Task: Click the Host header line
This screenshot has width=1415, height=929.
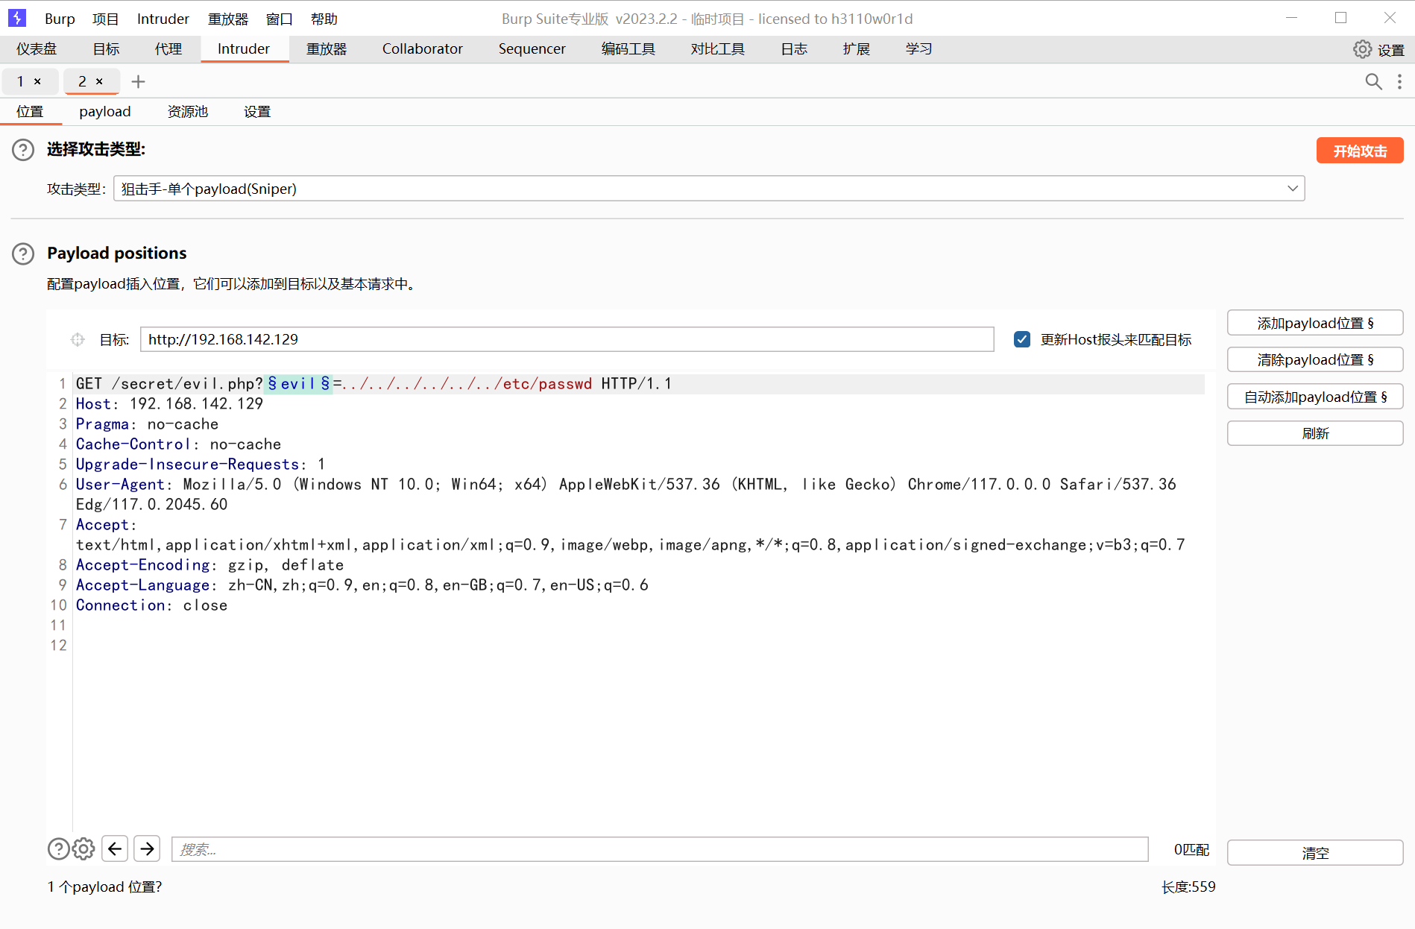Action: [x=169, y=404]
